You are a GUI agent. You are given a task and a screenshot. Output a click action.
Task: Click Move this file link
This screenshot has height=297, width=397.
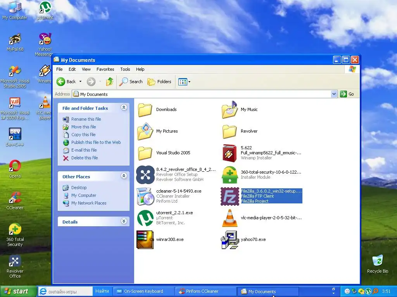pos(83,127)
